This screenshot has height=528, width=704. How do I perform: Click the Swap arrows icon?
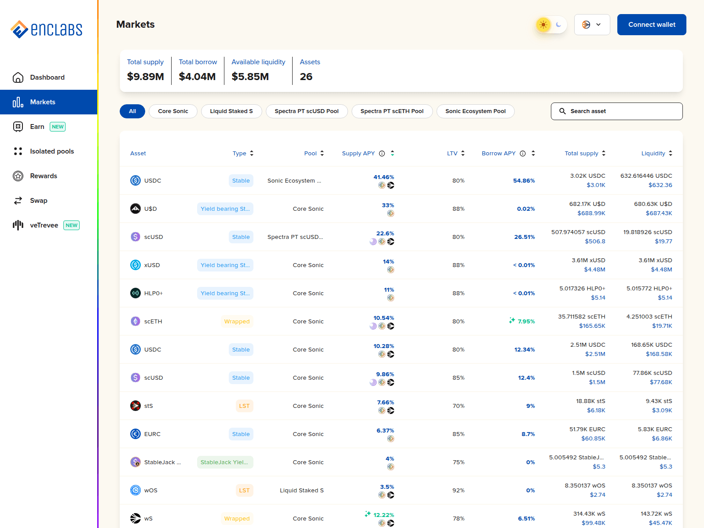pyautogui.click(x=18, y=201)
